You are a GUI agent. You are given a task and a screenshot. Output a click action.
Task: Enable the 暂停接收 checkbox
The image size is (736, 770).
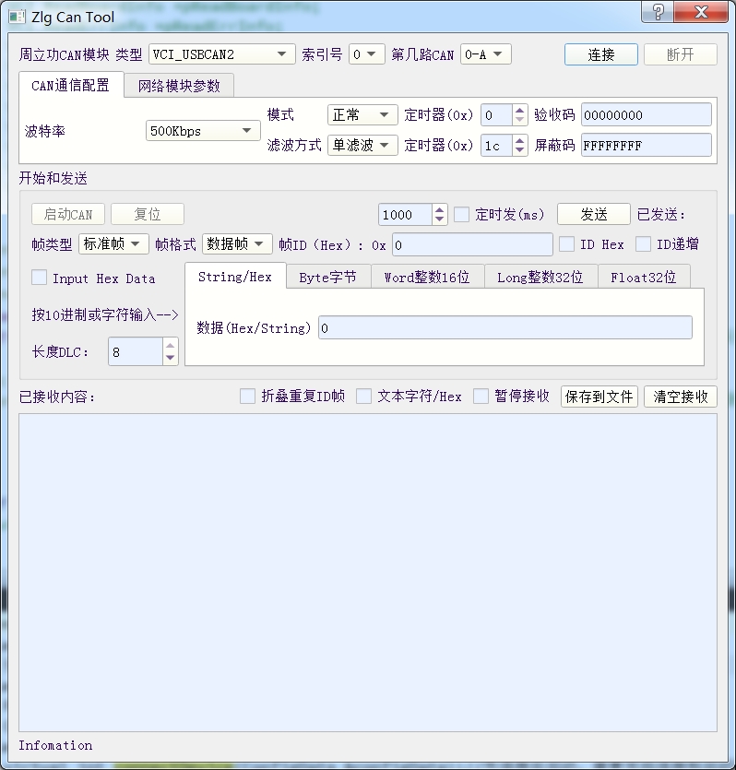(481, 396)
